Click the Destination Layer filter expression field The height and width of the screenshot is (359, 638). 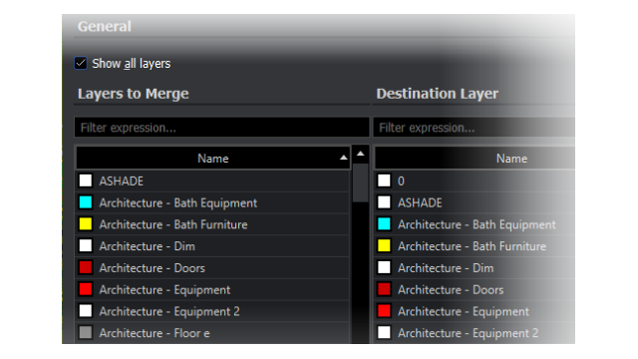(475, 128)
